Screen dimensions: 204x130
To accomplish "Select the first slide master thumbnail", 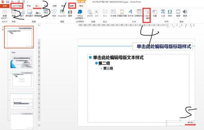I will click(x=19, y=37).
